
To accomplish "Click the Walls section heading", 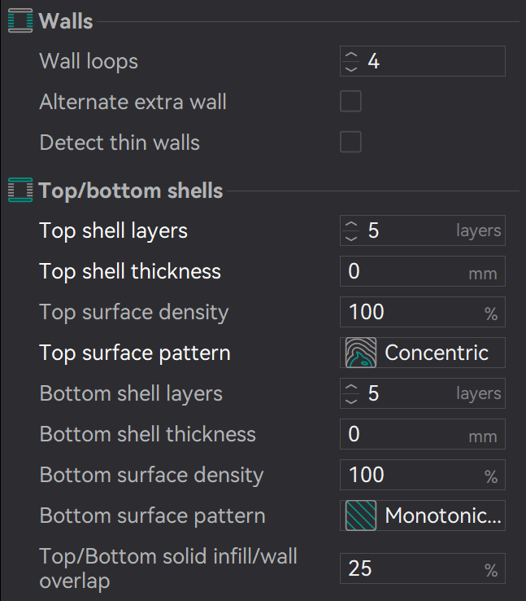I will tap(66, 21).
